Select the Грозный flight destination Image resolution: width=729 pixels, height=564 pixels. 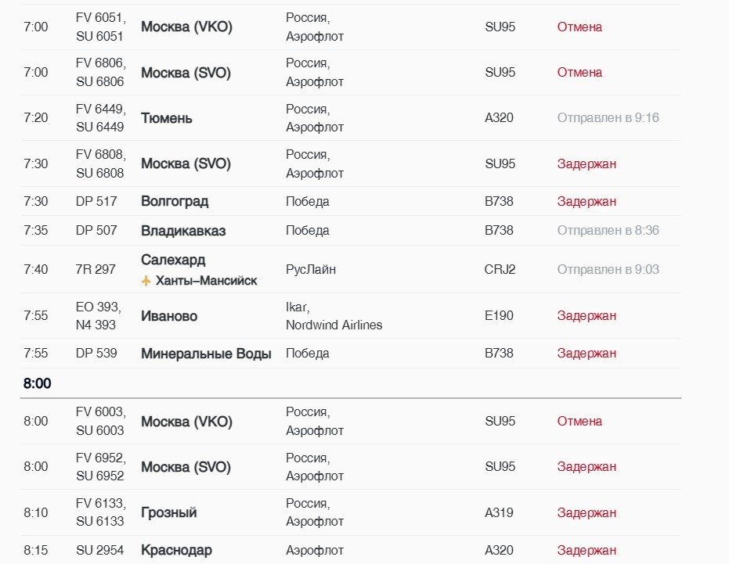coord(169,512)
